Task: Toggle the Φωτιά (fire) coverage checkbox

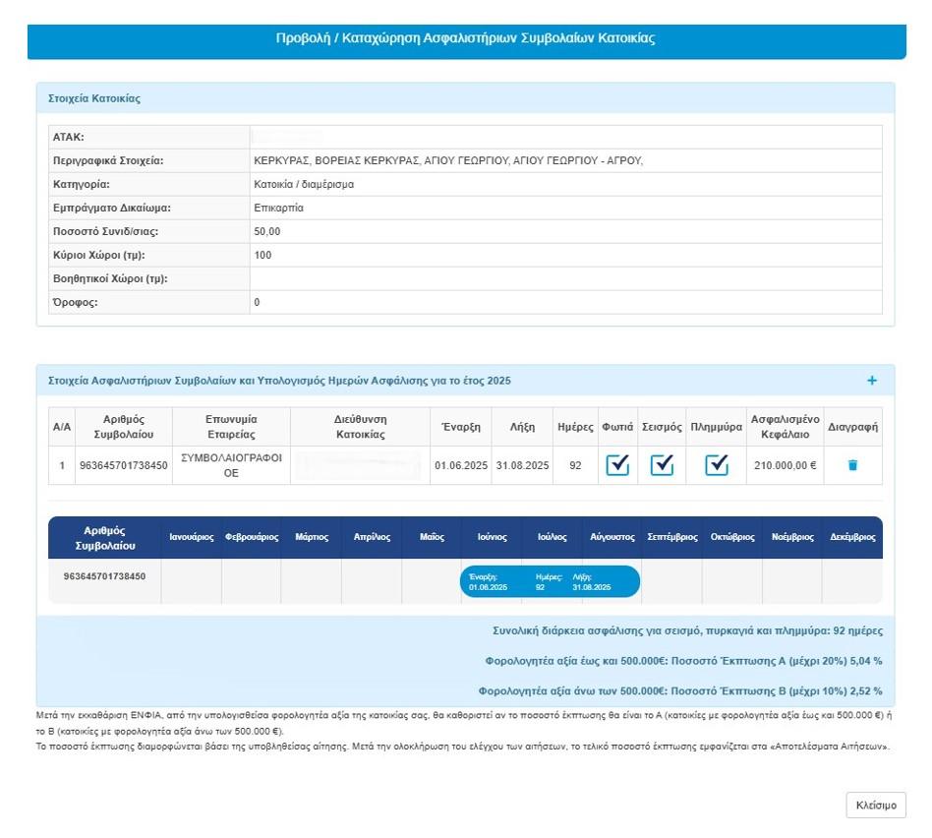Action: [617, 465]
